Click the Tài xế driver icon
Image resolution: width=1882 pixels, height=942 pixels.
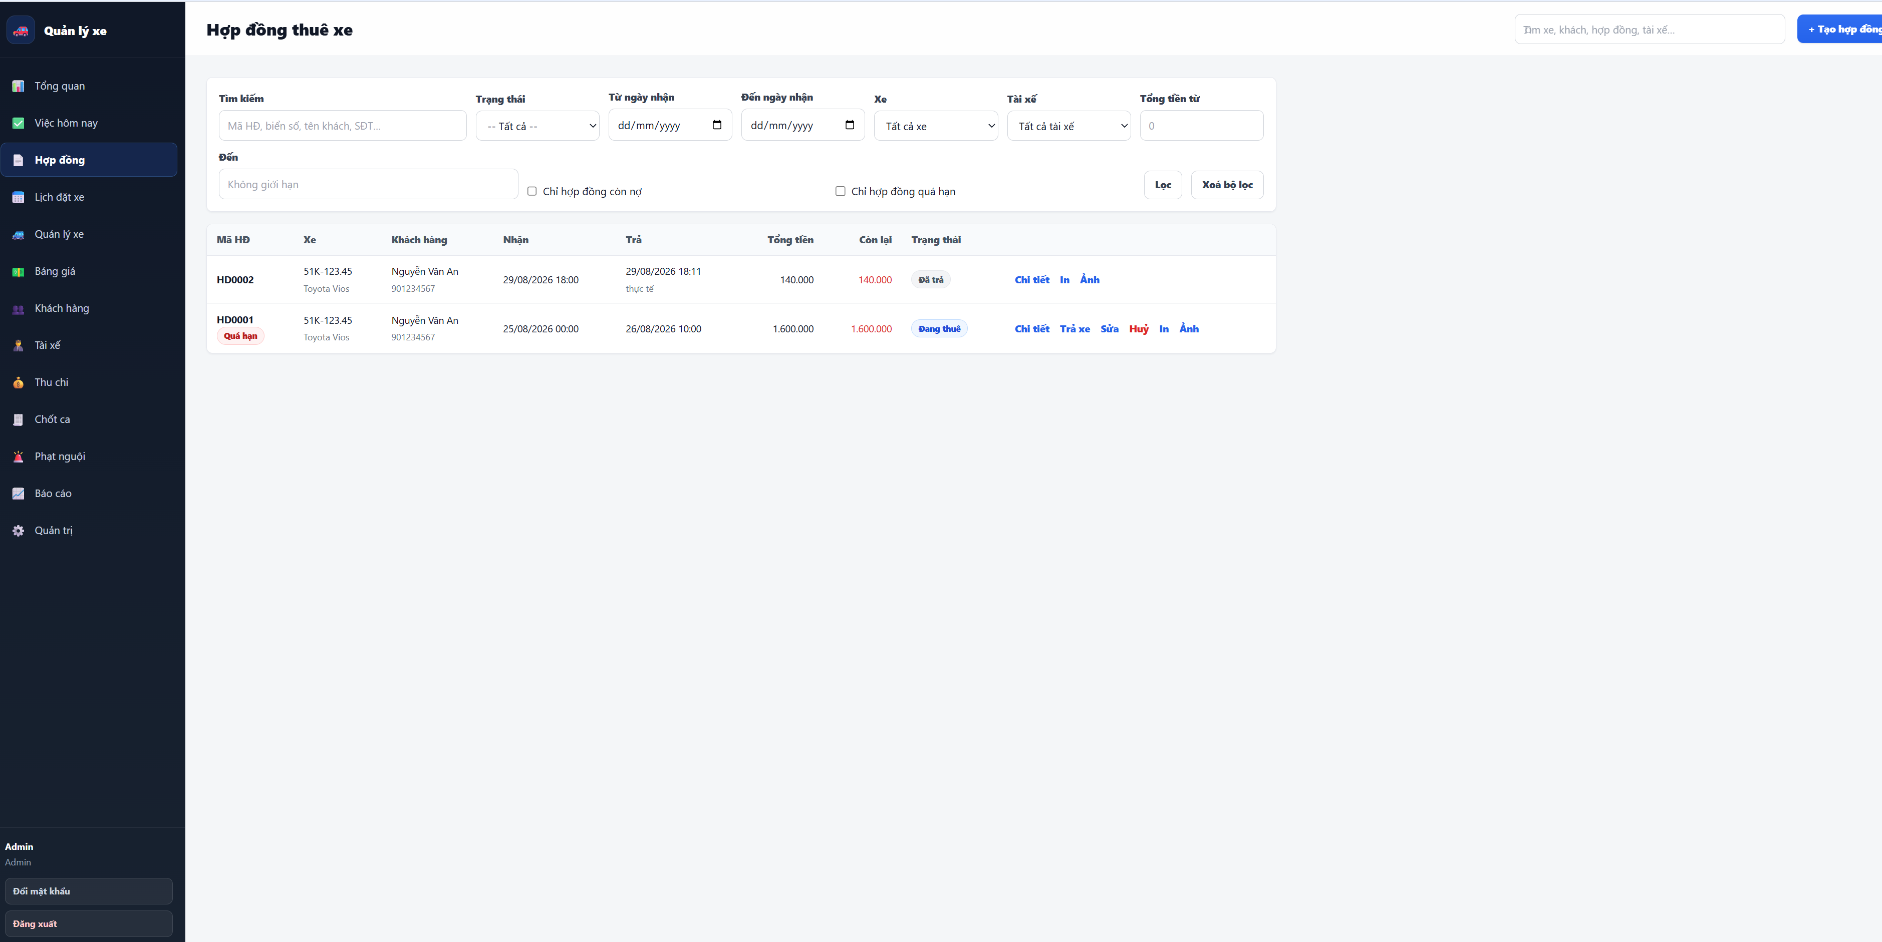coord(18,345)
